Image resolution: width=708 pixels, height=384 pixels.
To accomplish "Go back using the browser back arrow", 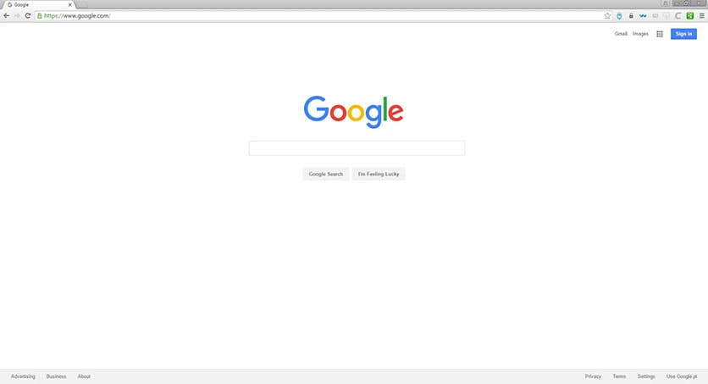I will [6, 16].
